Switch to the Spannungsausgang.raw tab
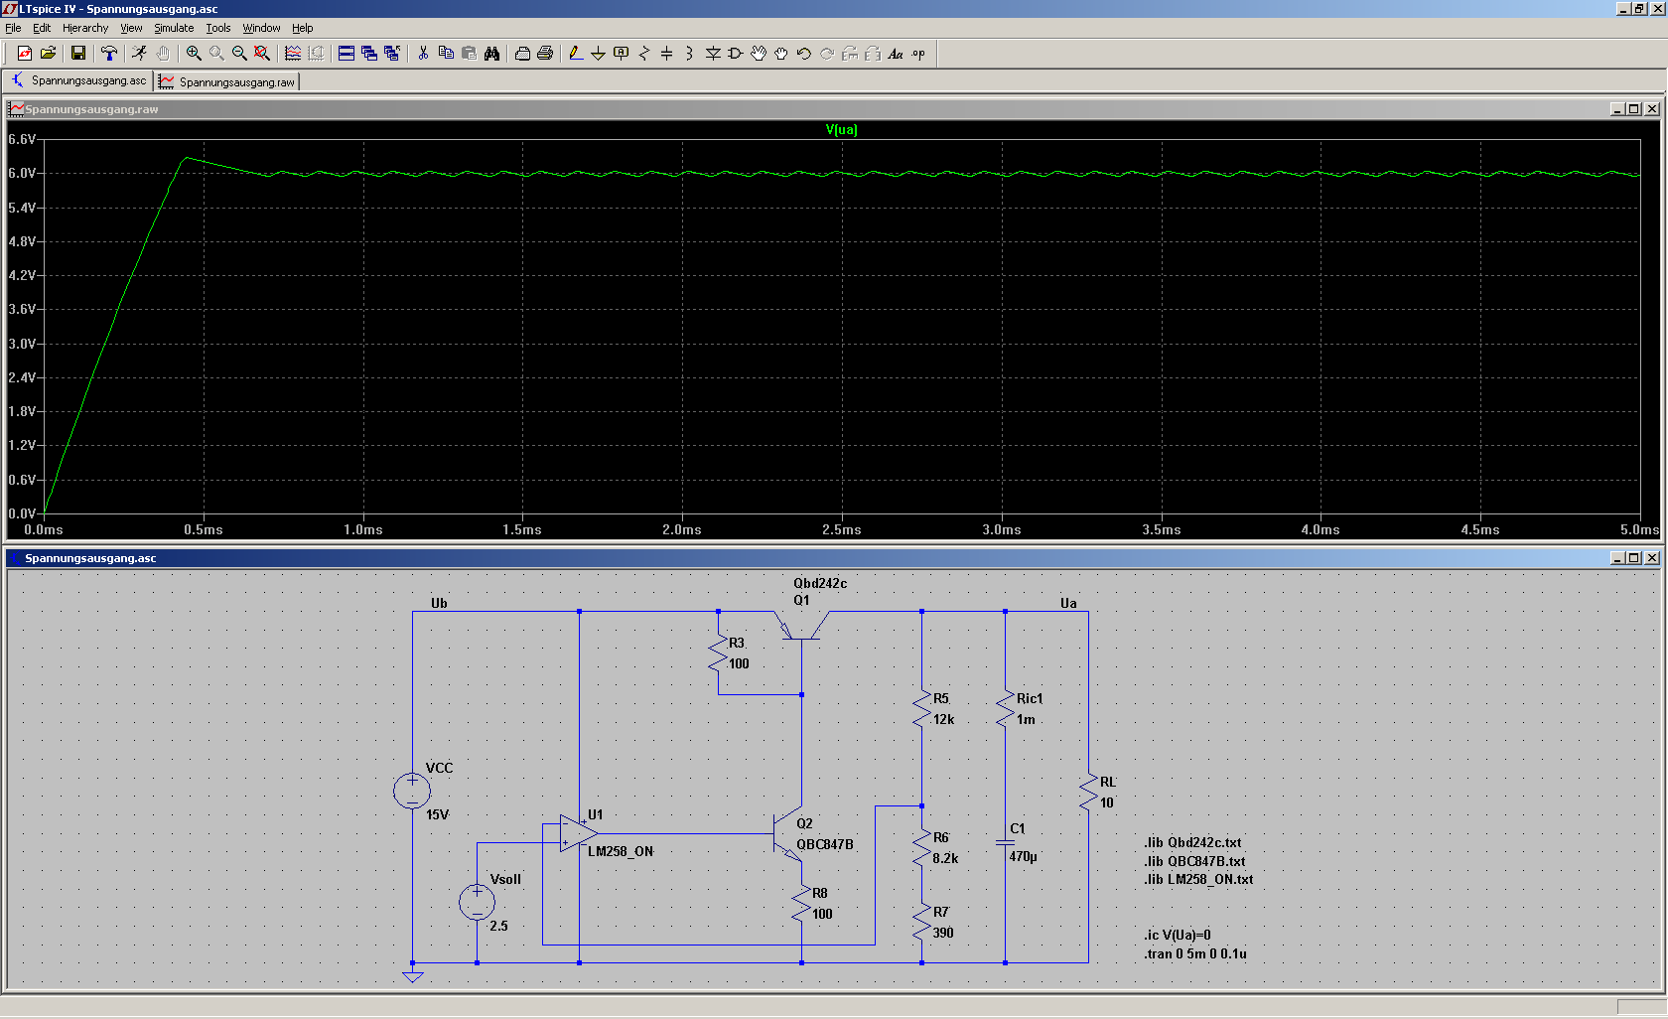The height and width of the screenshot is (1019, 1668). pyautogui.click(x=227, y=81)
